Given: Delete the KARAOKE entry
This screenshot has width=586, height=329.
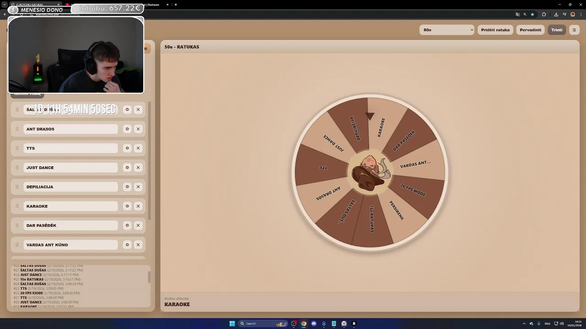Looking at the screenshot, I should coord(138,206).
